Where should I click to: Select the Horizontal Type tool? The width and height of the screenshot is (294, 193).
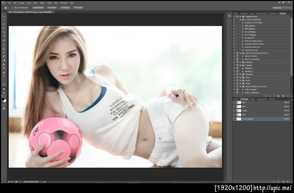4,77
